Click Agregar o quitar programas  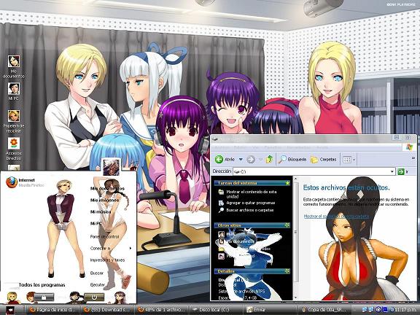[247, 203]
